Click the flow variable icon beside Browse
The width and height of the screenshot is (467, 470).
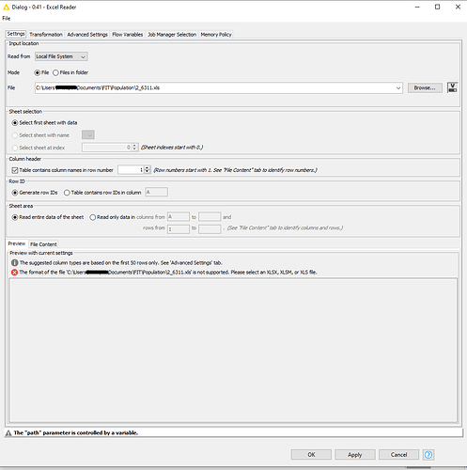452,87
